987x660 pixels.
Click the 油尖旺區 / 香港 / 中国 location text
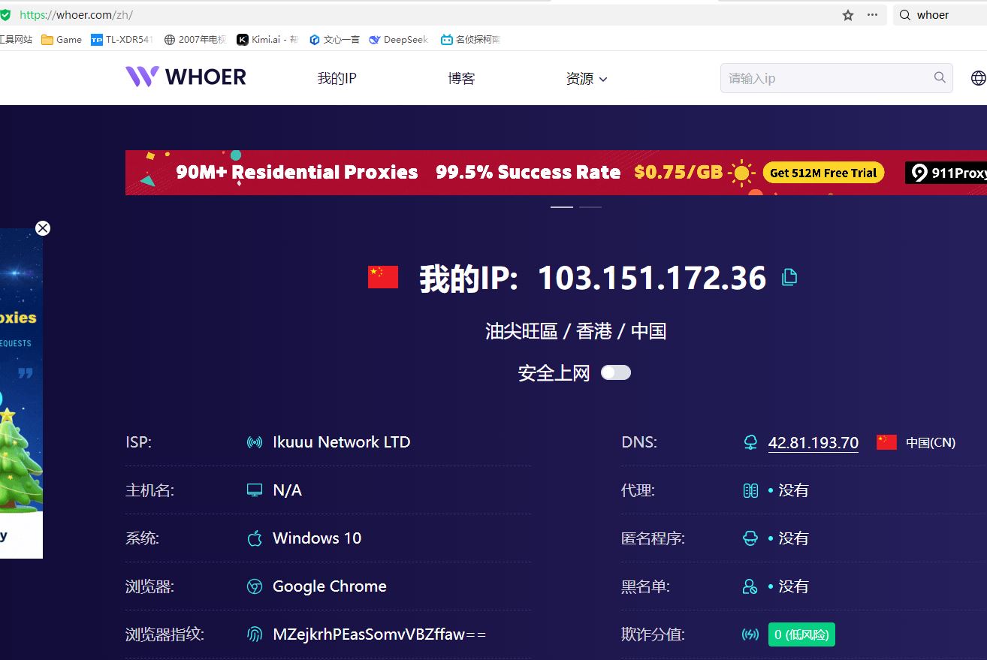(x=575, y=331)
